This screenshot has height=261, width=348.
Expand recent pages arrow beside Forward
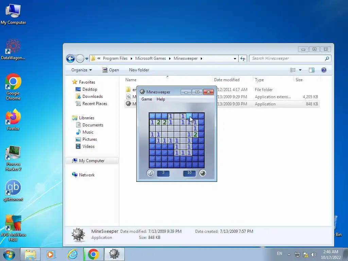(87, 59)
